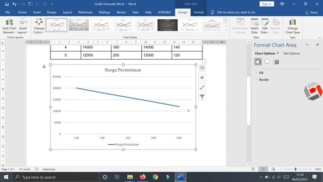Open task pane options dropdown arrow
Viewport: 323px width, 182px height.
click(307, 45)
